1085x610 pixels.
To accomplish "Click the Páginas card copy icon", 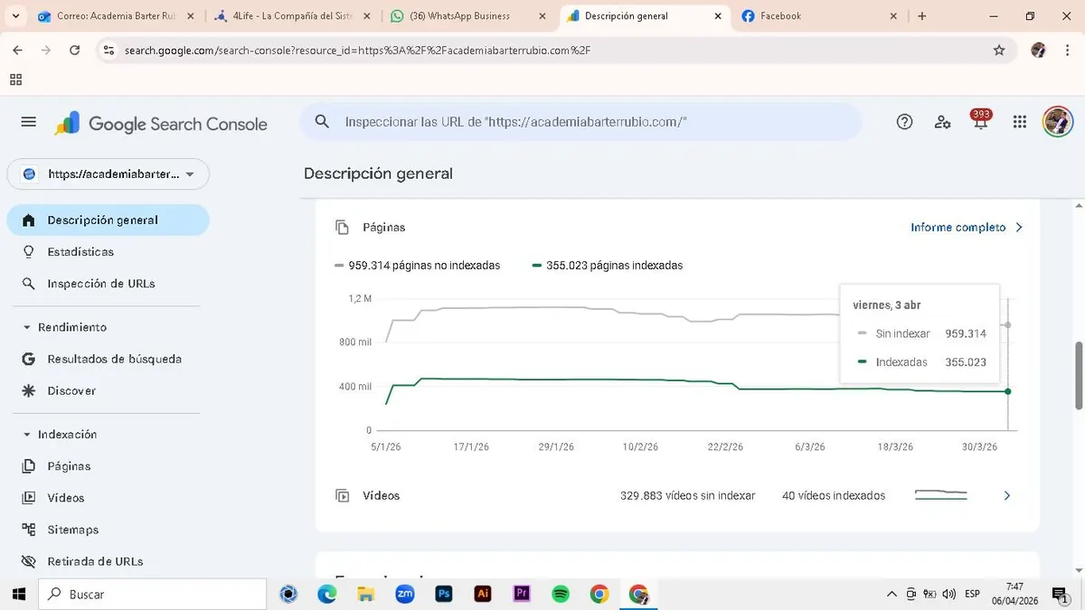I will point(342,228).
